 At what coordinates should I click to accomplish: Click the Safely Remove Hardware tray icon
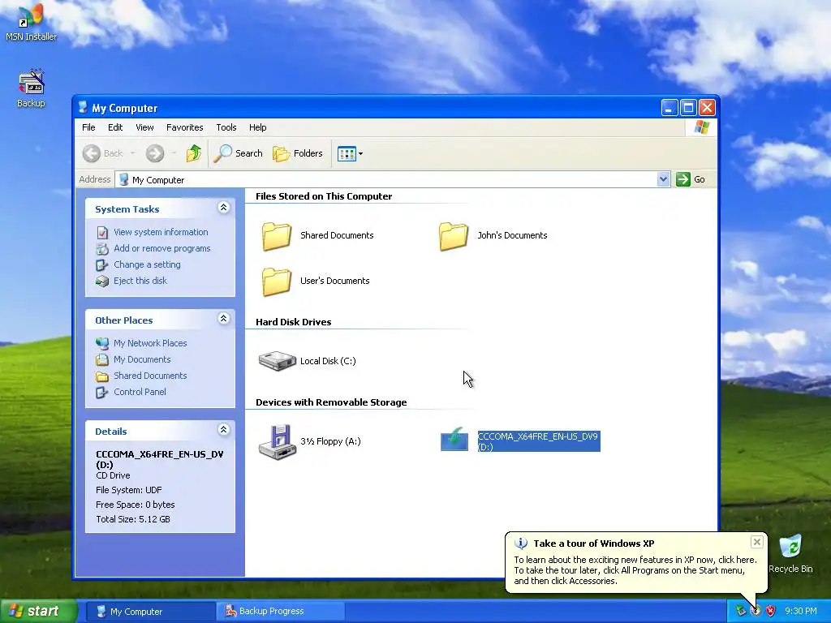click(741, 612)
